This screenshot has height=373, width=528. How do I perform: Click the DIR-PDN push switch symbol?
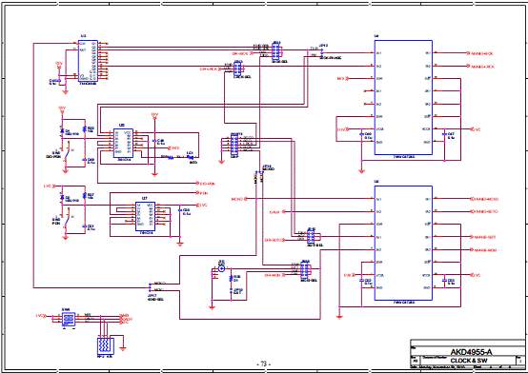click(x=69, y=153)
